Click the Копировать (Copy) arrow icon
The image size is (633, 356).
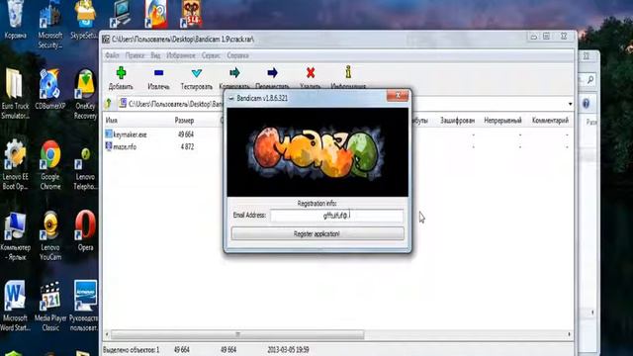click(234, 72)
